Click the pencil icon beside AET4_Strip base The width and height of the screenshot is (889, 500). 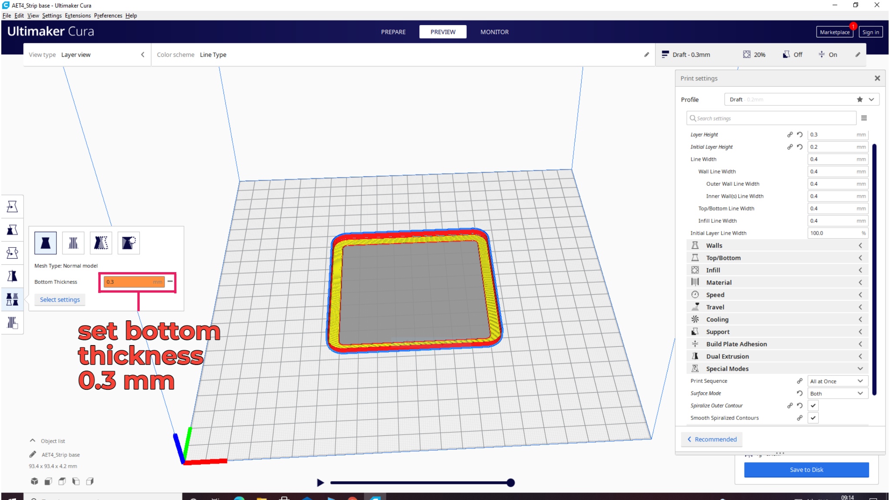coord(33,454)
